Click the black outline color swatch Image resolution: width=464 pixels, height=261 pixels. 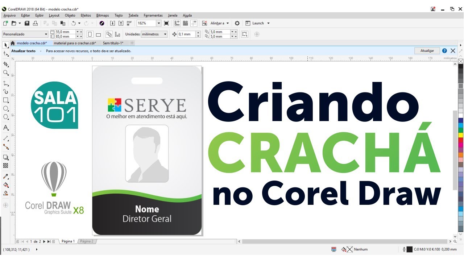(410, 249)
